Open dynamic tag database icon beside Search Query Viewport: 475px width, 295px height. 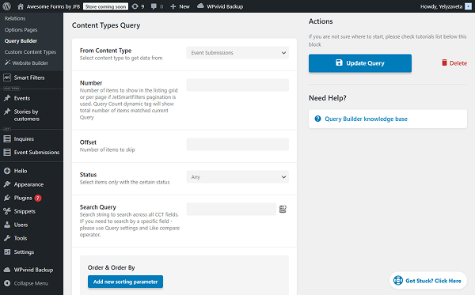283,209
